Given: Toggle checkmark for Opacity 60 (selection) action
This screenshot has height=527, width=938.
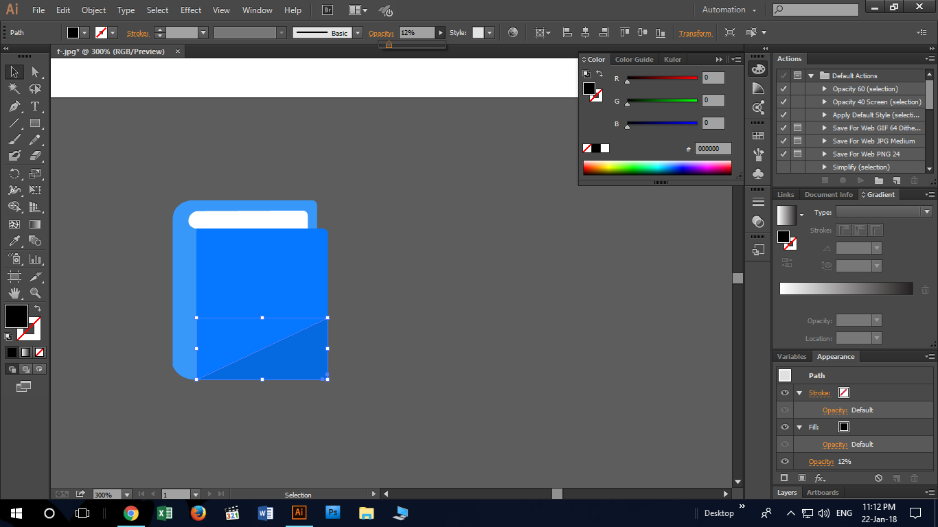Looking at the screenshot, I should [x=783, y=89].
